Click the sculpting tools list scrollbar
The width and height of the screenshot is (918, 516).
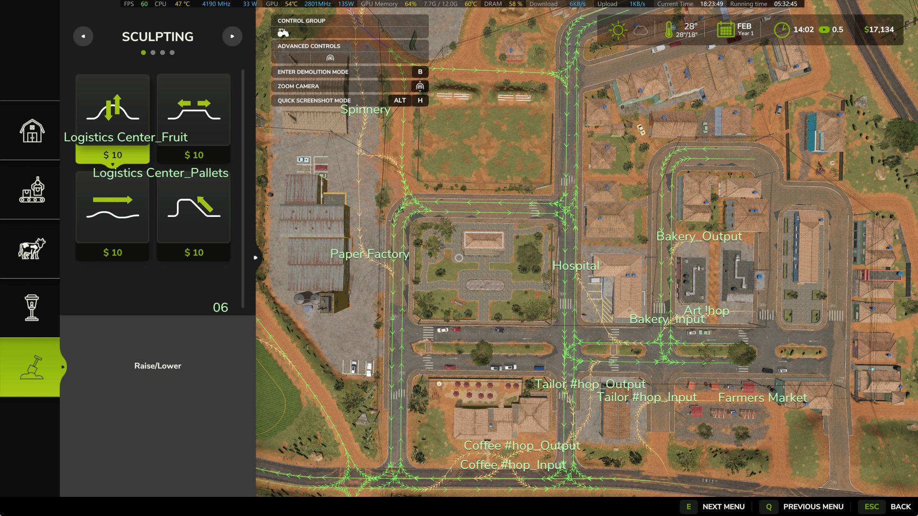coord(243,189)
